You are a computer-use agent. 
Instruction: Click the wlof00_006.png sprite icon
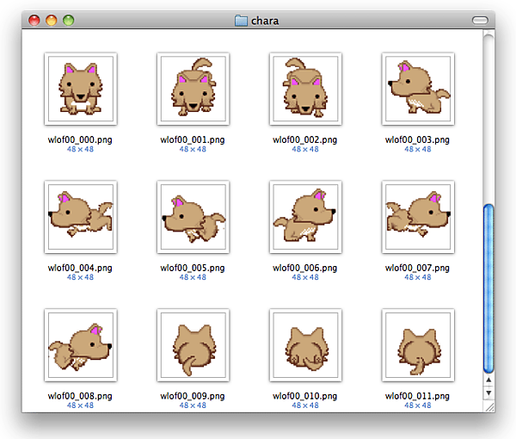[305, 217]
